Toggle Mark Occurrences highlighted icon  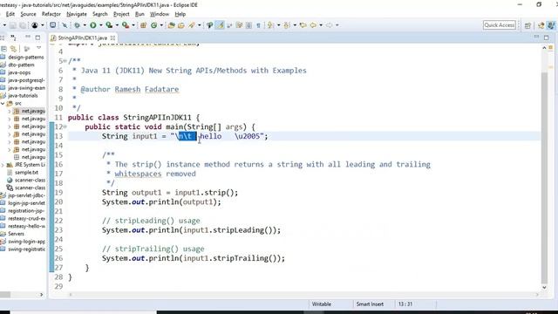pos(221,25)
